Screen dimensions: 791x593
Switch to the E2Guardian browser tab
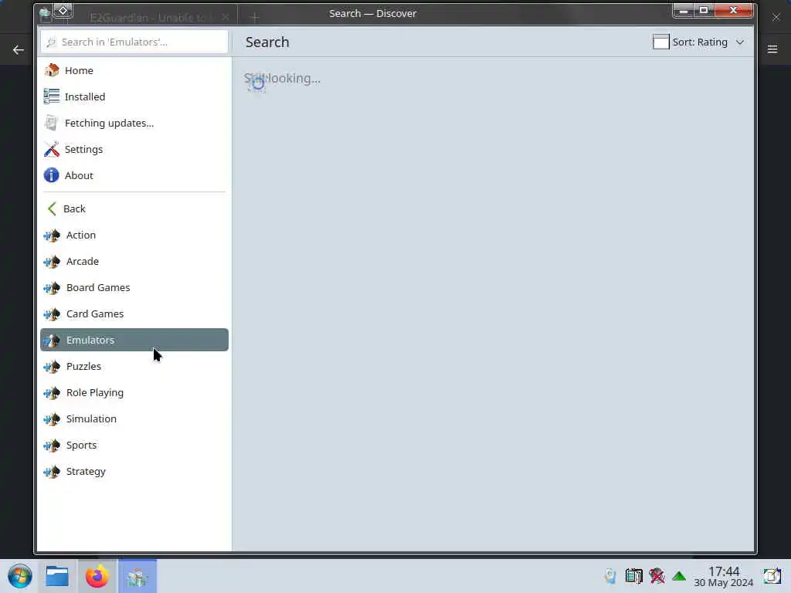pyautogui.click(x=151, y=17)
